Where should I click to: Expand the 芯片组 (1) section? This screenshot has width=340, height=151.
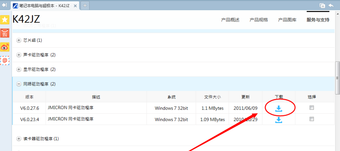click(19, 40)
